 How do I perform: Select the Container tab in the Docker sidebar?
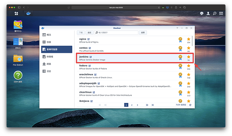coord(57,42)
